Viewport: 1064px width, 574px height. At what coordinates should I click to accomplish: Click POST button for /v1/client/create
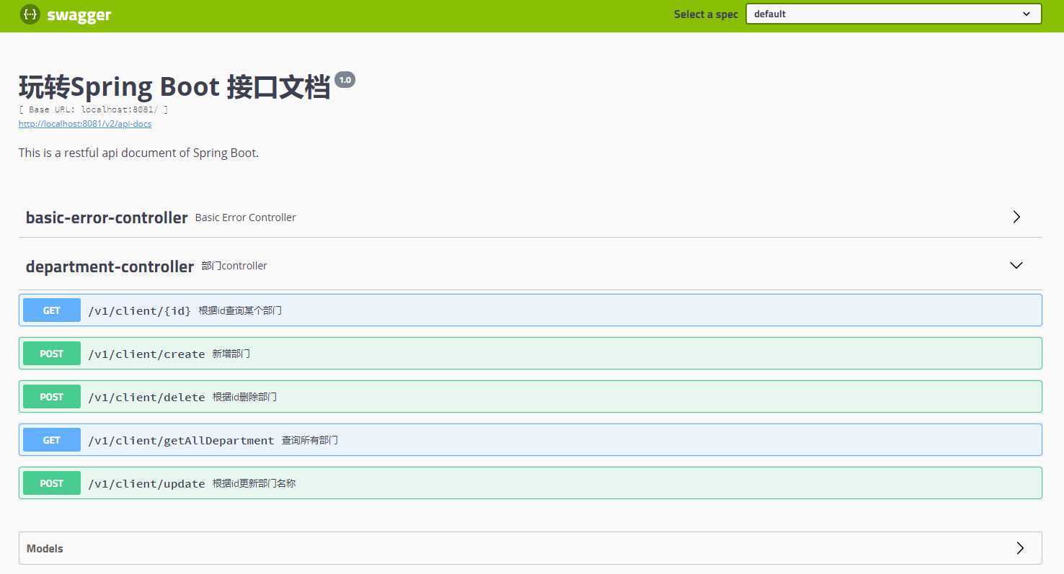[x=52, y=354]
